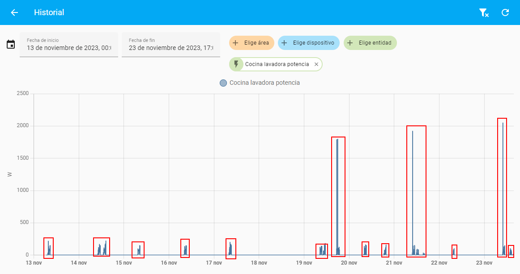The image size is (520, 274).
Task: Click the Fecha de inicio date field
Action: [x=69, y=45]
